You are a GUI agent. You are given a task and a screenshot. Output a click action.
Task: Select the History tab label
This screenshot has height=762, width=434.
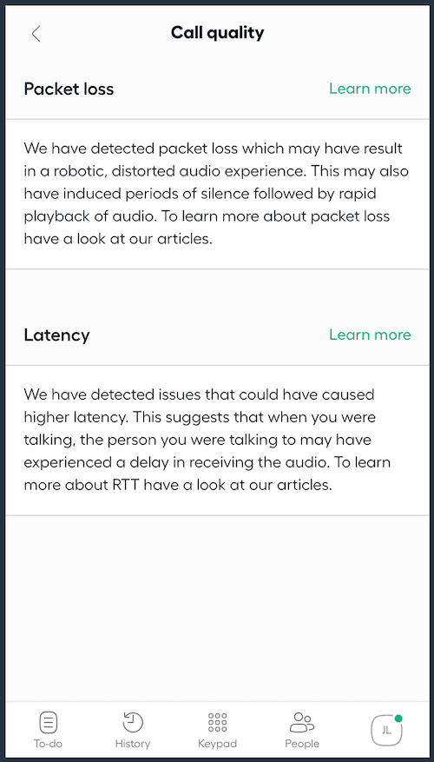(x=133, y=744)
